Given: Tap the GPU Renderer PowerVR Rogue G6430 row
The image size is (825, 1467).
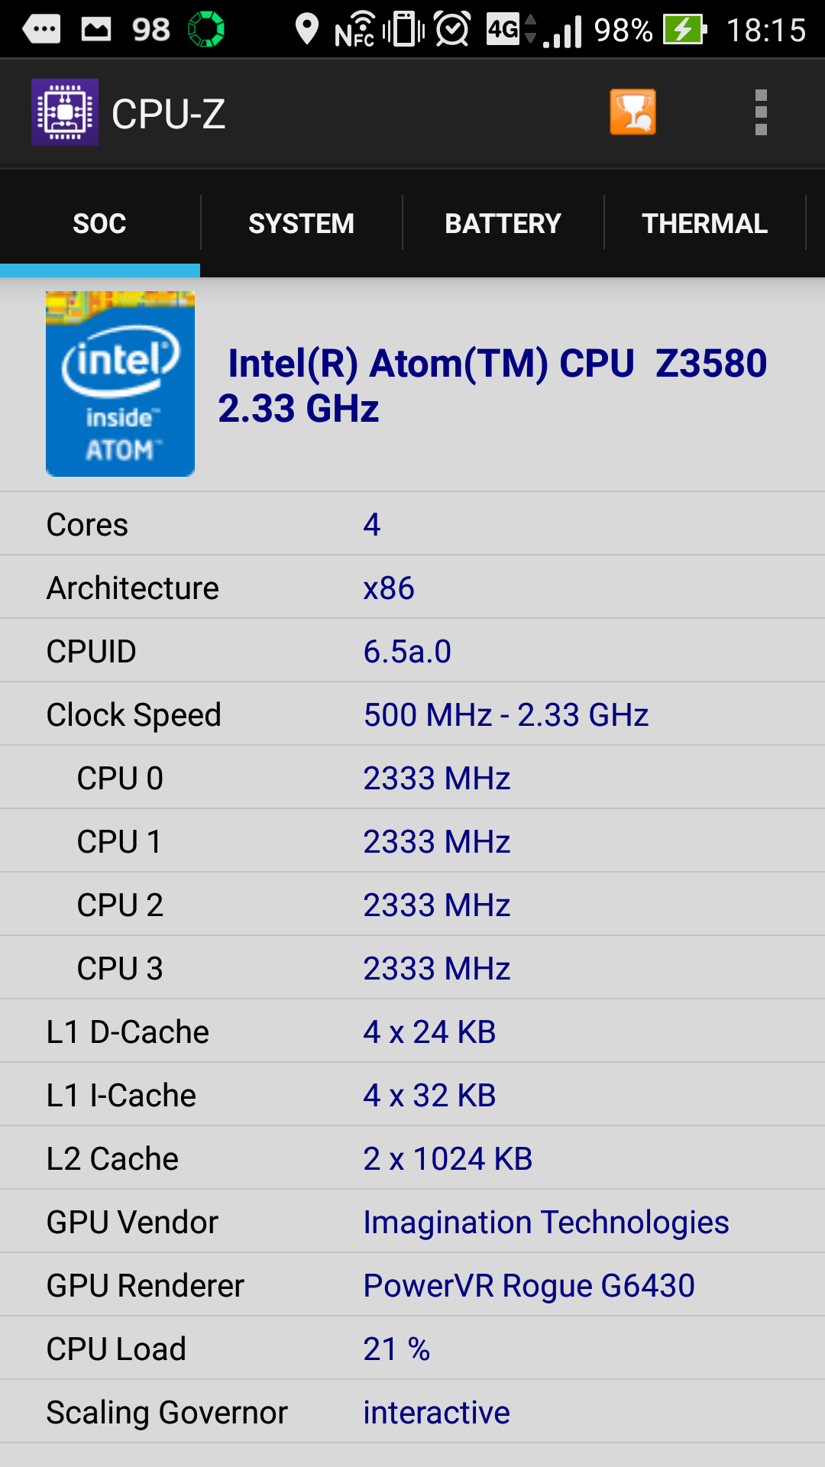Looking at the screenshot, I should [x=412, y=1285].
